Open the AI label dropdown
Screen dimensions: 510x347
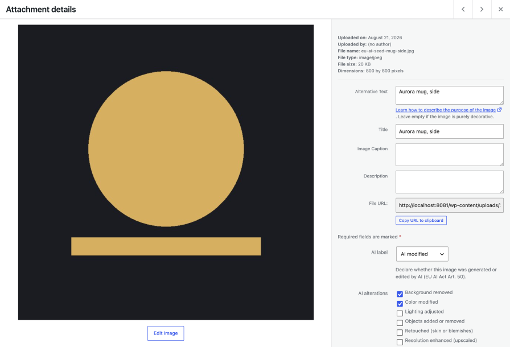coord(422,254)
